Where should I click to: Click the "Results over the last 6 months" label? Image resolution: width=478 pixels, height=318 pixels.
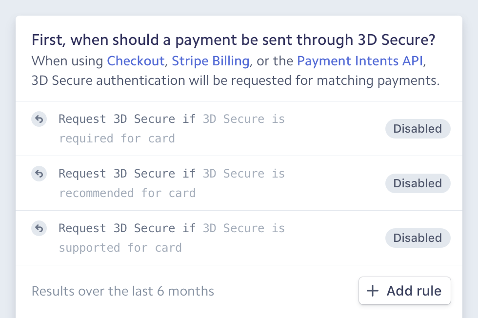pos(122,291)
